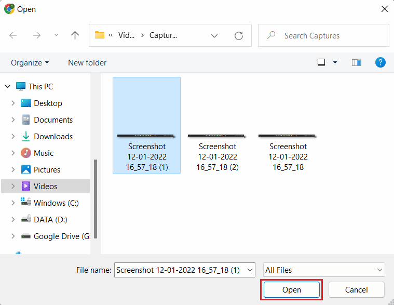This screenshot has height=305, width=394.
Task: Go back using the left arrow
Action: coord(13,35)
